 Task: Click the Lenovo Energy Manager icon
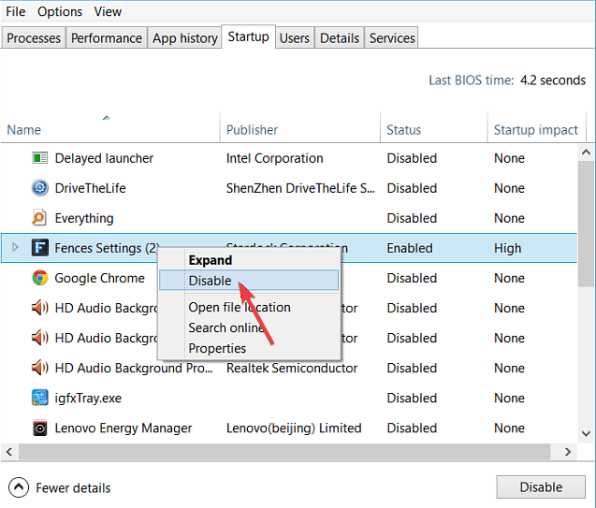pyautogui.click(x=40, y=428)
